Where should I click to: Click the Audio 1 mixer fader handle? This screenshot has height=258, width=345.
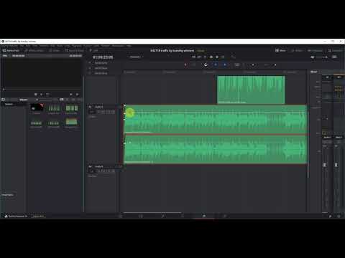pyautogui.click(x=325, y=165)
